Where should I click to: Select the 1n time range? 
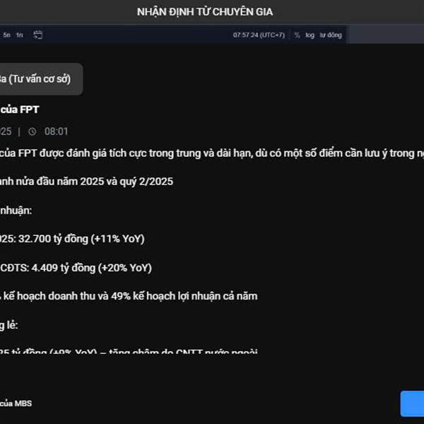pyautogui.click(x=20, y=35)
